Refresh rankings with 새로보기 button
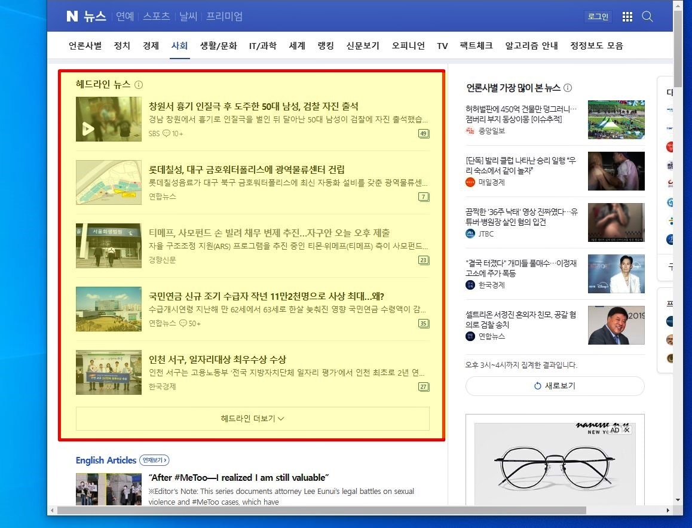 click(555, 386)
